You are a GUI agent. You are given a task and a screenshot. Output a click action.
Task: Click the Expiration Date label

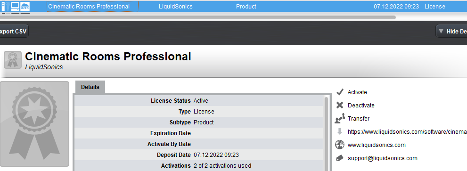click(171, 133)
